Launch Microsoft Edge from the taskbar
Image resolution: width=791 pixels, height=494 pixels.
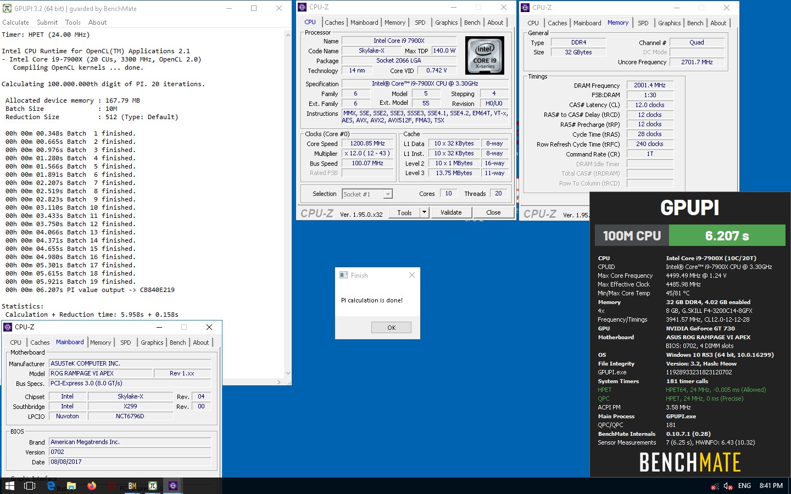tap(51, 486)
